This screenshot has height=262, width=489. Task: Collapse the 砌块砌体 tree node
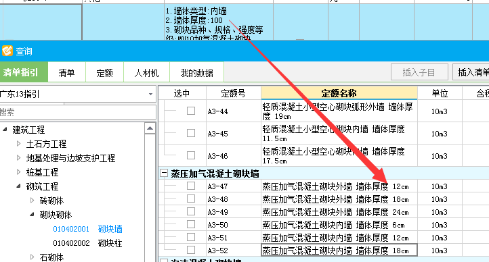32,215
